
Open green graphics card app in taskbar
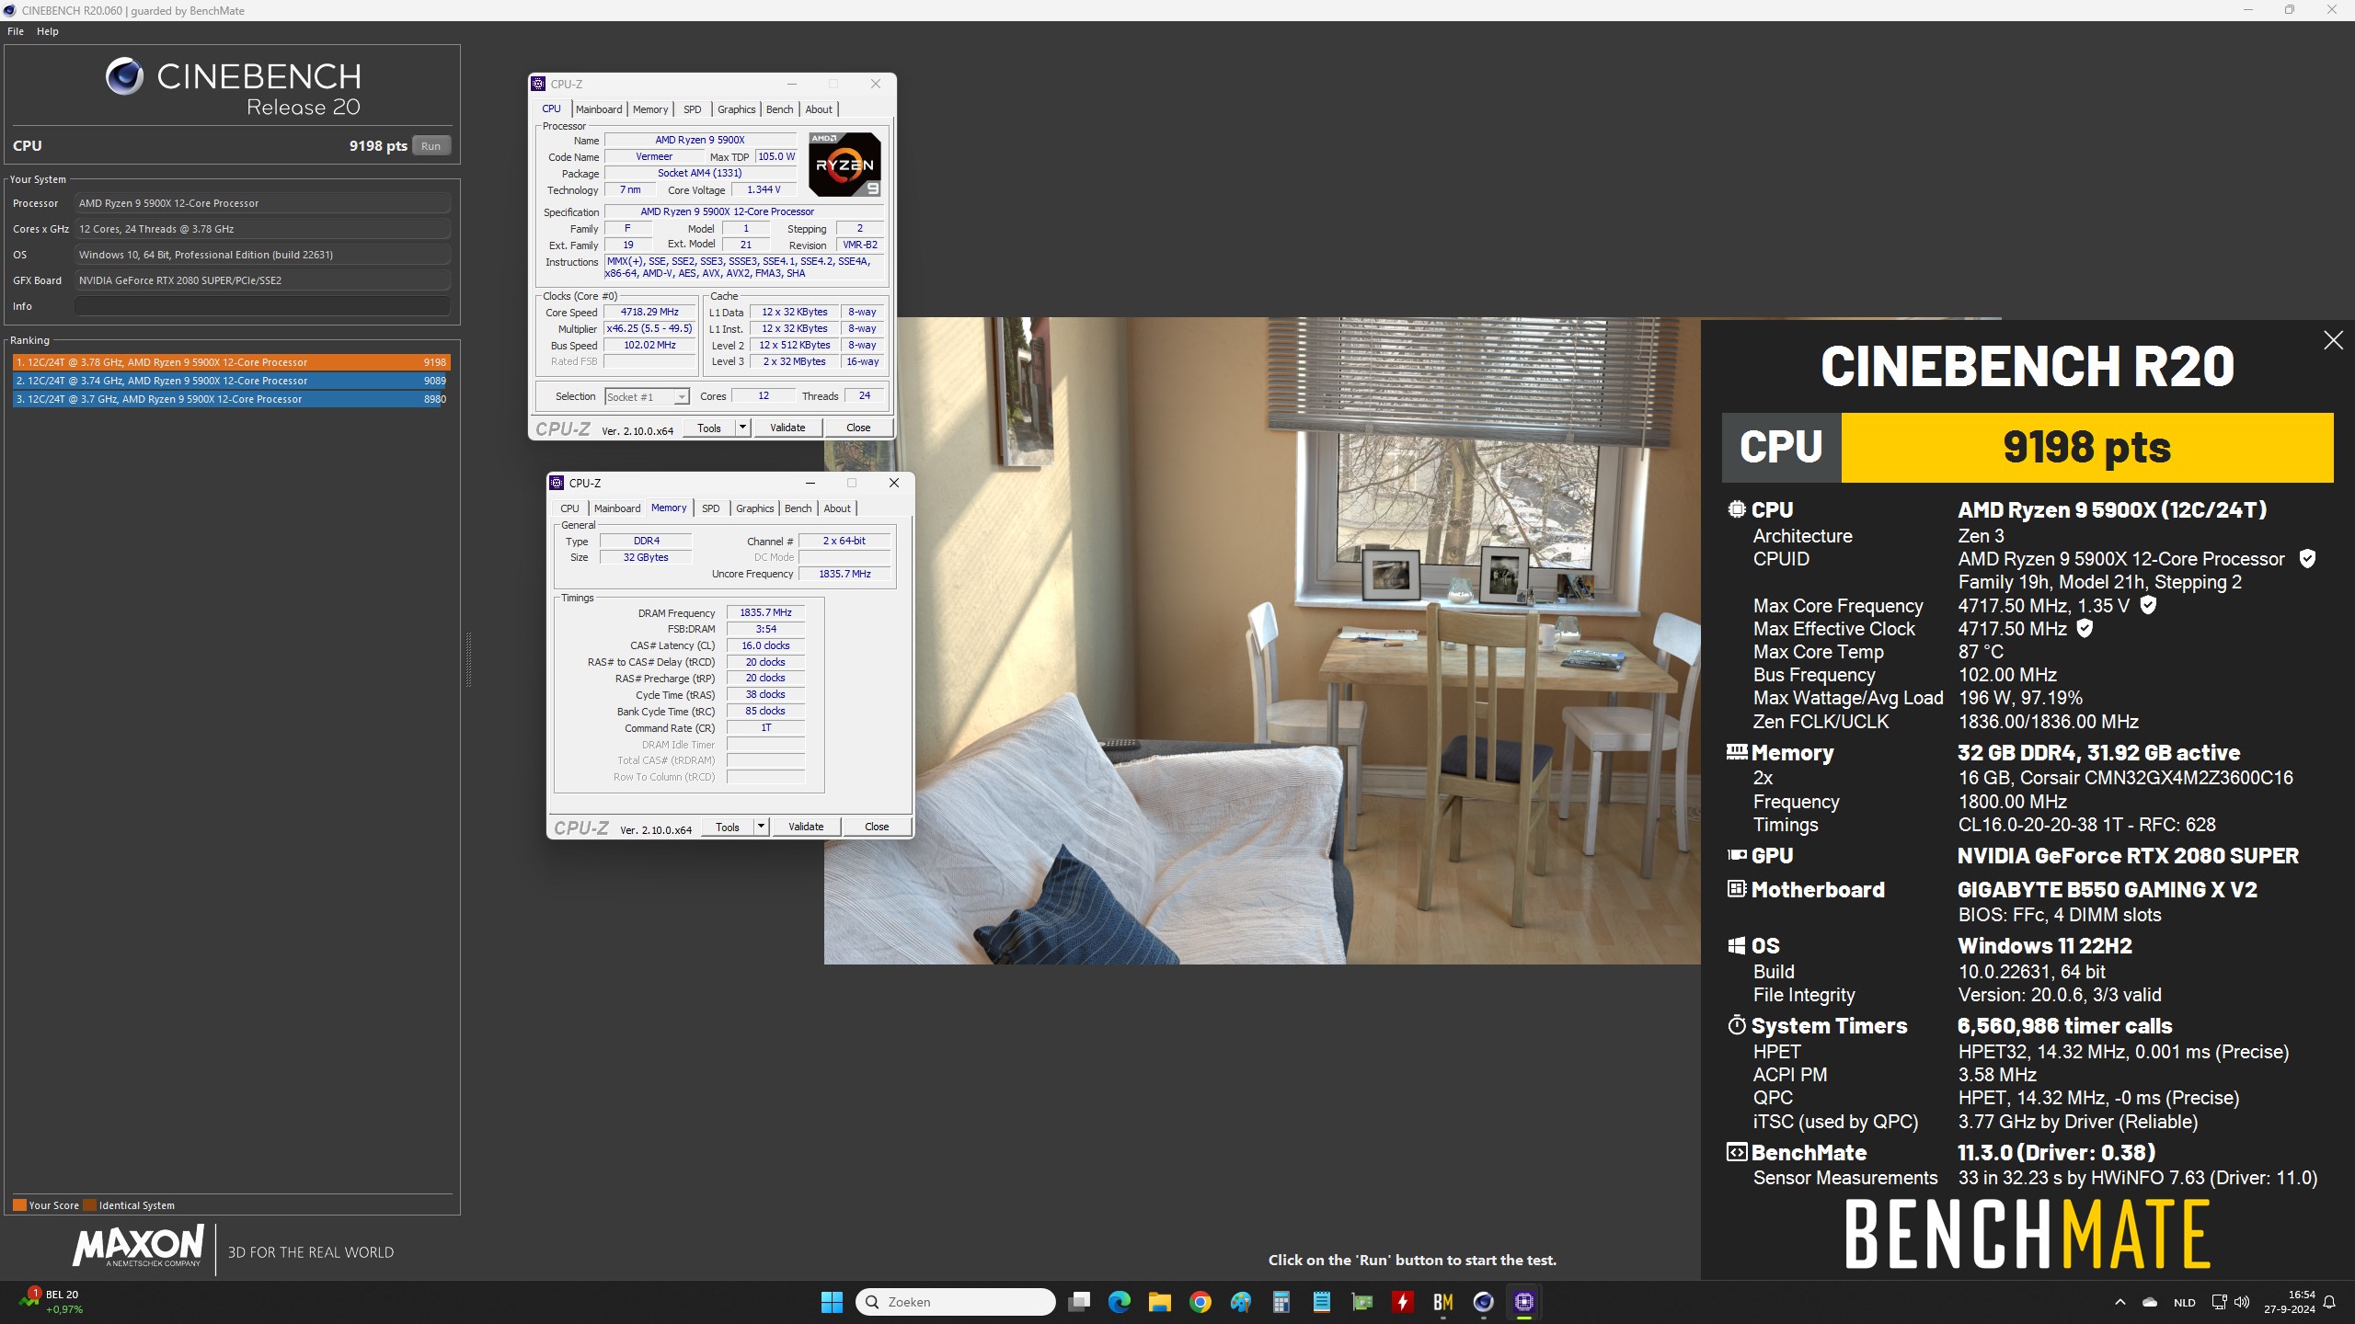(x=1361, y=1302)
